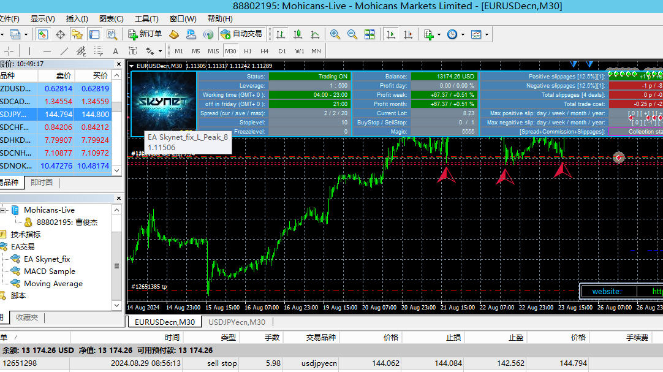This screenshot has width=663, height=372.
Task: Tile chart windows icon
Action: (x=369, y=34)
